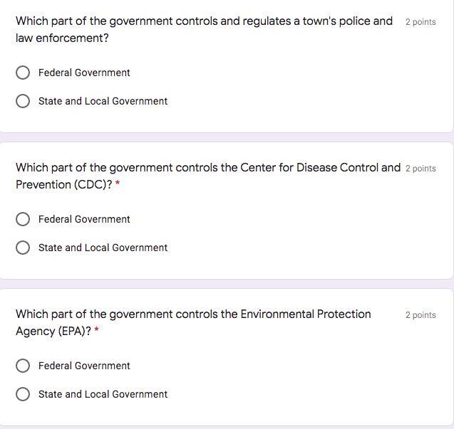454x429 pixels.
Task: Select Federal Government radio for CDC question
Action: [23, 219]
